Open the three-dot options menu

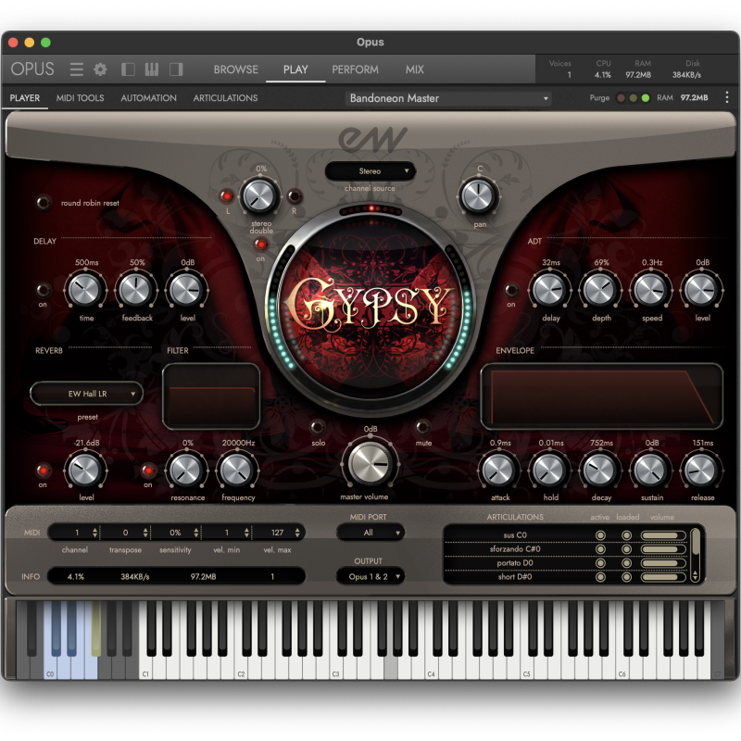(727, 98)
